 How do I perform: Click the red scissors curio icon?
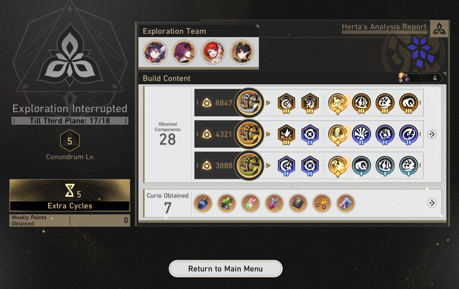[322, 203]
